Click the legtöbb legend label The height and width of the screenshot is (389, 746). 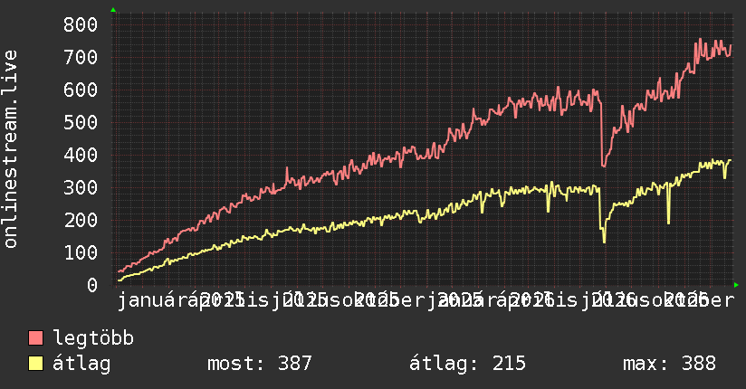pos(93,337)
